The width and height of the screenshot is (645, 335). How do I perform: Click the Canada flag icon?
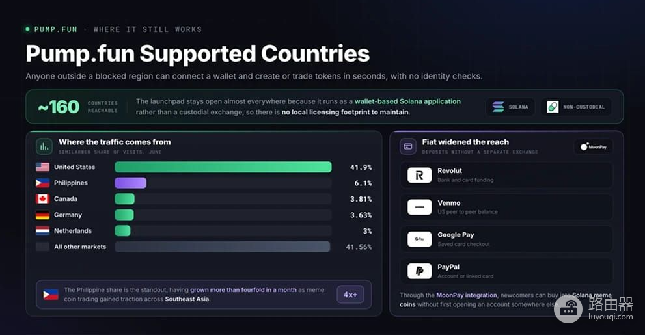point(42,199)
